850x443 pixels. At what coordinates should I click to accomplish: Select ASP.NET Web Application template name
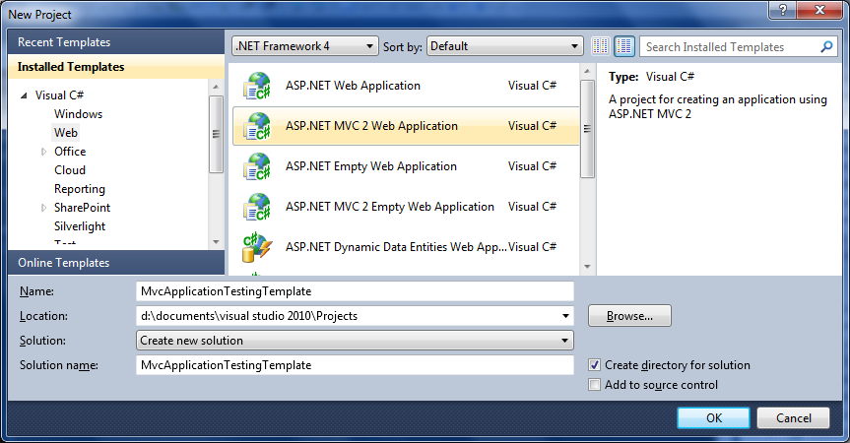click(353, 86)
